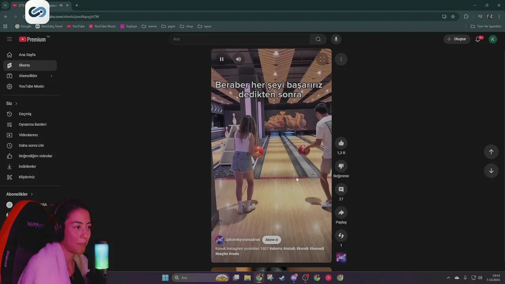Mute the Short's volume
The width and height of the screenshot is (505, 284).
click(238, 59)
